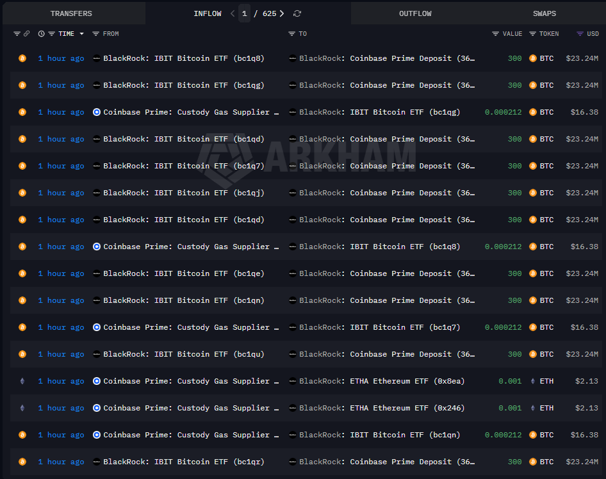Viewport: 606px width, 479px height.
Task: Click Custody Gas Supplier sender in bc1qg recipient row
Action: (x=191, y=112)
